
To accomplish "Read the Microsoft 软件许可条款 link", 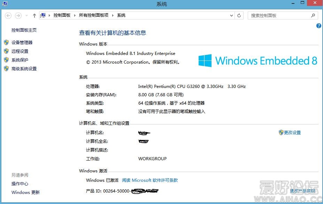I will point(150,180).
